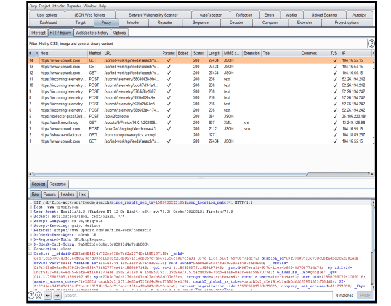Switch to Repeater tool tab
This screenshot has height=306, width=391.
165,22
